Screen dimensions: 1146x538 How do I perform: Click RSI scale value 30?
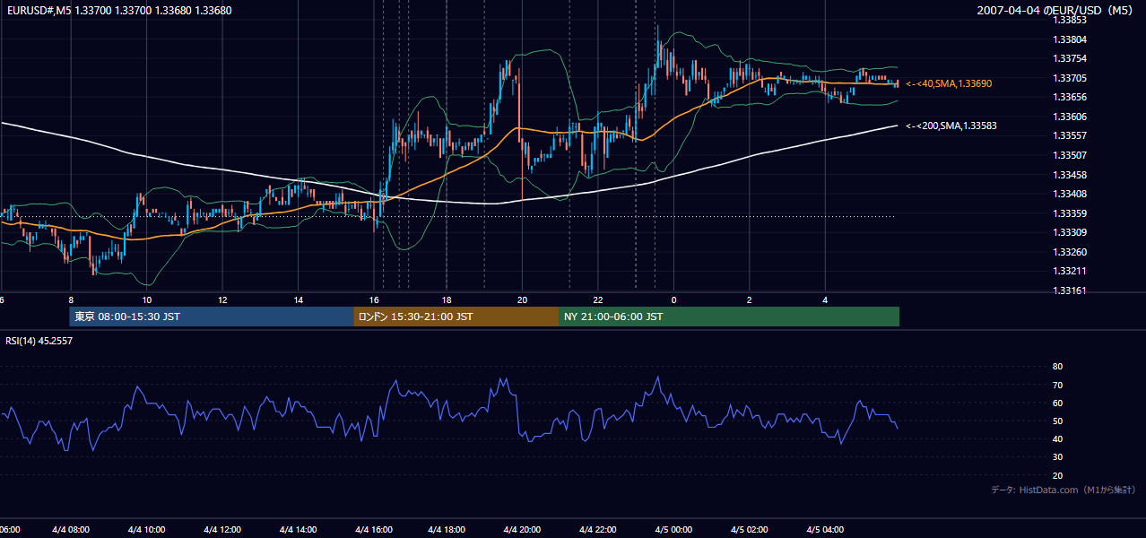point(1057,457)
